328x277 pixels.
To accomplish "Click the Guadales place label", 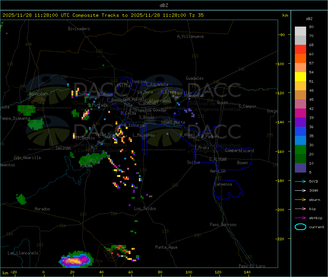I will (x=195, y=78).
